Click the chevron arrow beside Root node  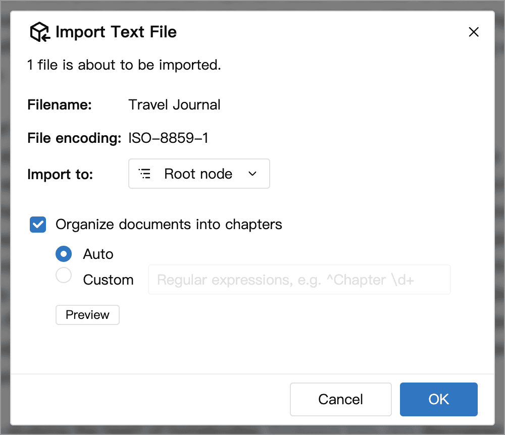point(252,174)
